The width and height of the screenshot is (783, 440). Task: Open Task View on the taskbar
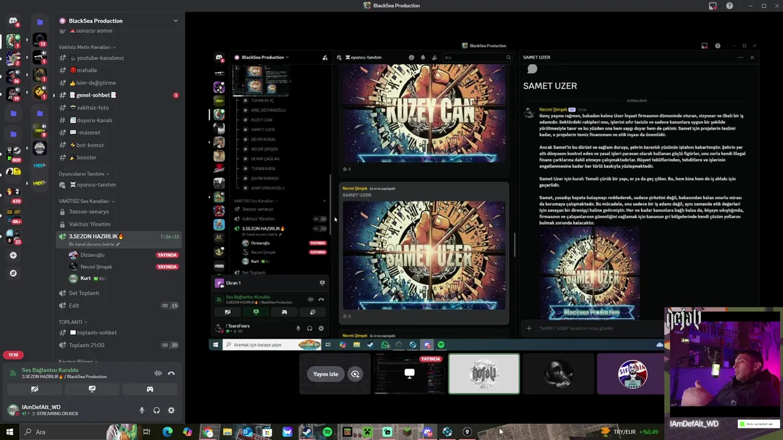point(147,432)
